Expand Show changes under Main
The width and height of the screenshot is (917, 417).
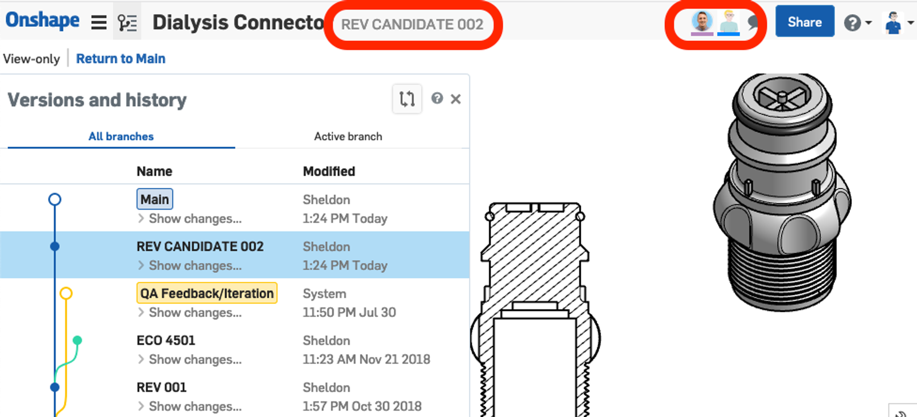click(190, 218)
